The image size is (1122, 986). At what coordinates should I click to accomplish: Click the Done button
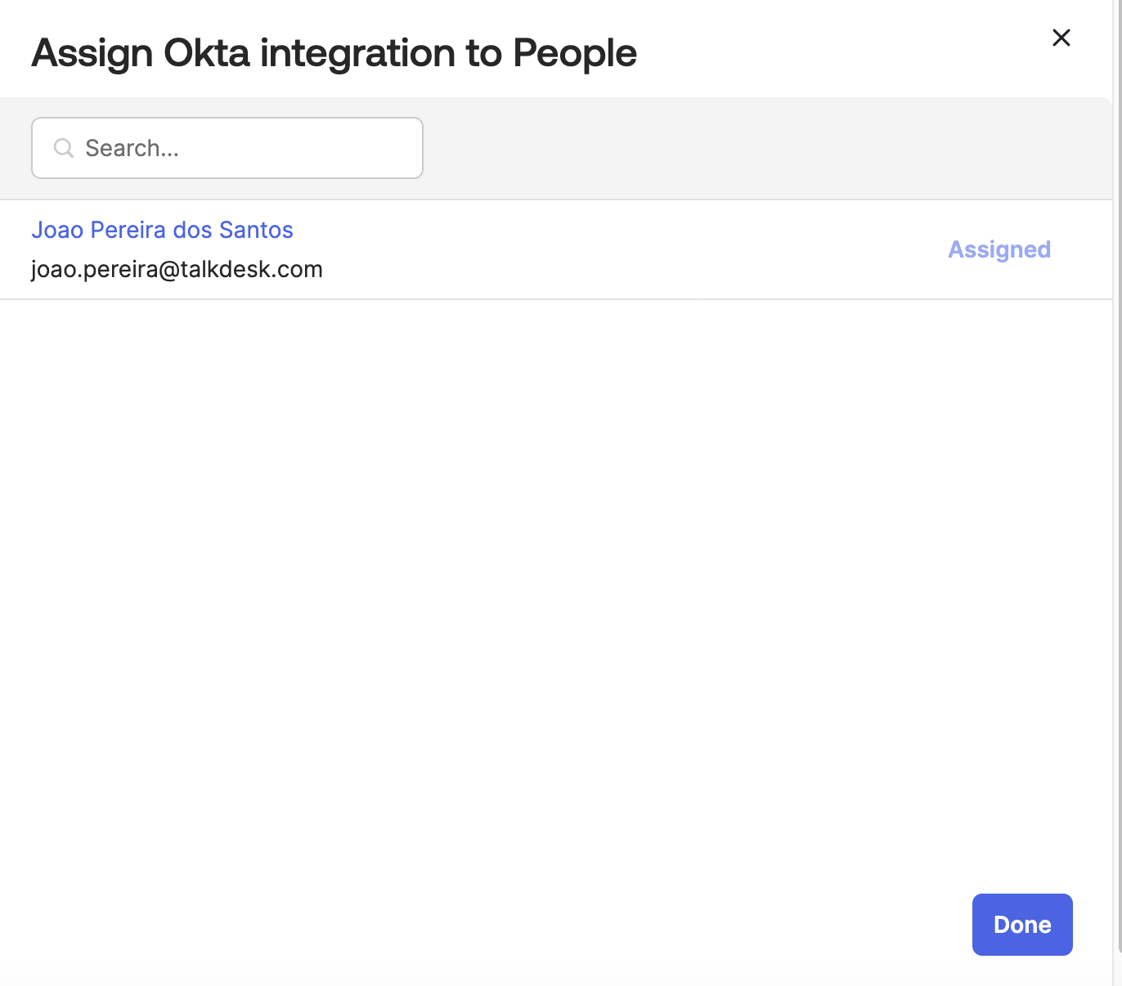pyautogui.click(x=1022, y=925)
